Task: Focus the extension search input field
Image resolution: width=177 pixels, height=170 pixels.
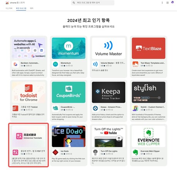Action: click(93, 3)
